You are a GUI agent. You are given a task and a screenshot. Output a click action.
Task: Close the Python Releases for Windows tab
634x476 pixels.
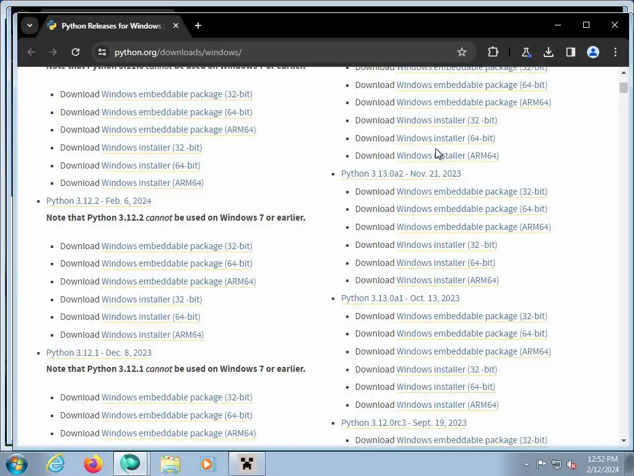coord(175,25)
